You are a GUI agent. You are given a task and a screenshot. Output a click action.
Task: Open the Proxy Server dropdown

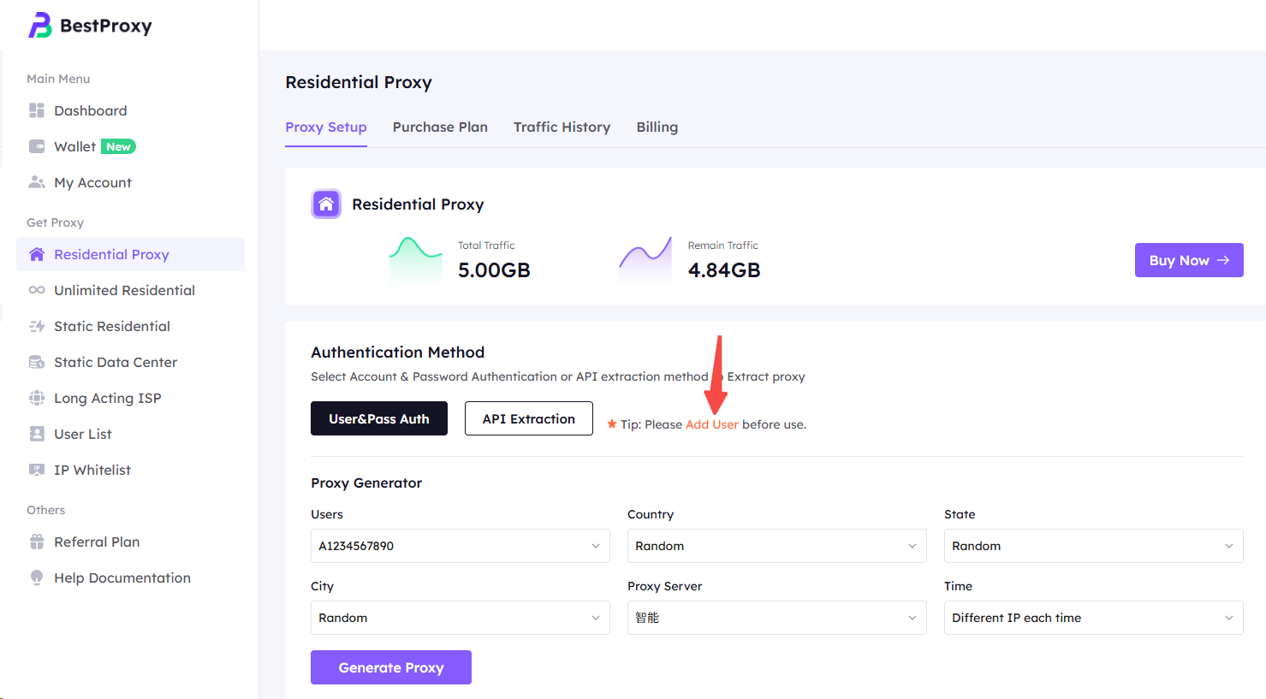[776, 618]
